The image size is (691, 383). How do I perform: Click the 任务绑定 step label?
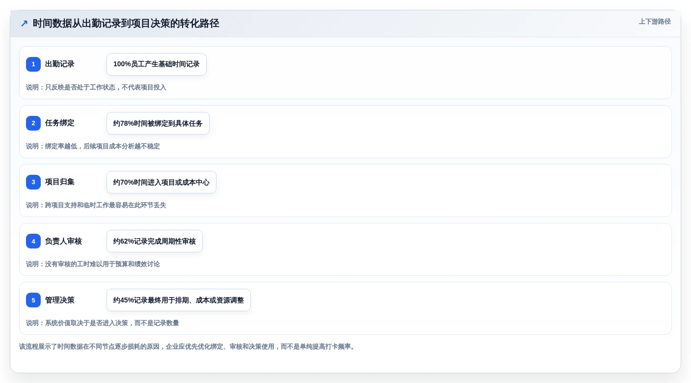[60, 123]
